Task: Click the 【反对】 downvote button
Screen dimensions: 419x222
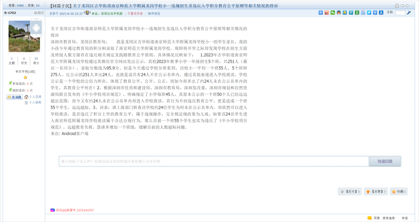Action: click(349, 191)
